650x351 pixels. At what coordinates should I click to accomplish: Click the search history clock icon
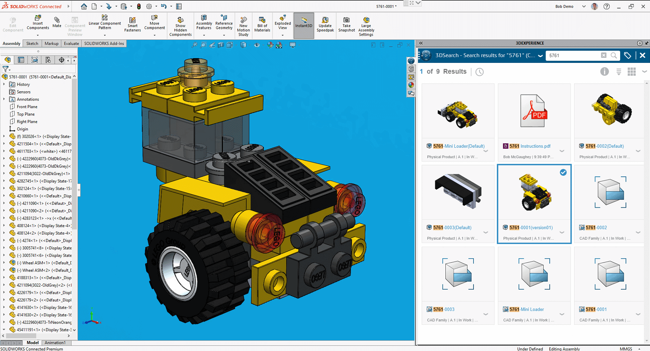(480, 72)
